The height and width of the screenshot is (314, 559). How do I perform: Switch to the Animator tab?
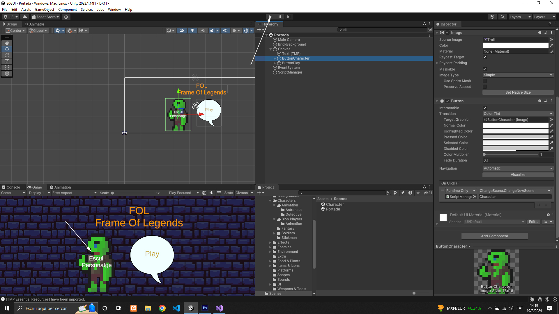point(35,24)
